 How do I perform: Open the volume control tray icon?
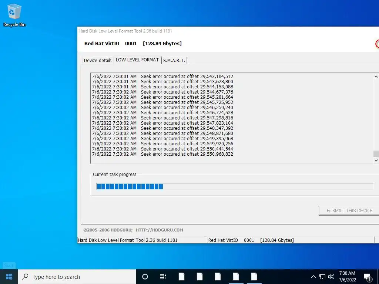tap(331, 277)
